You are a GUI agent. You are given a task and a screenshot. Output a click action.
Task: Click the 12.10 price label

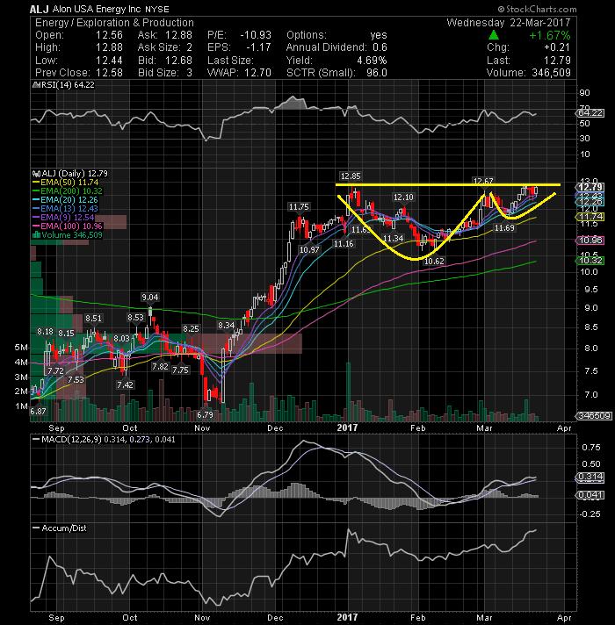[x=403, y=198]
